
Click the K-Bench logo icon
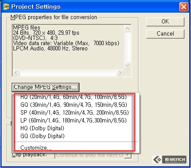click(x=169, y=159)
